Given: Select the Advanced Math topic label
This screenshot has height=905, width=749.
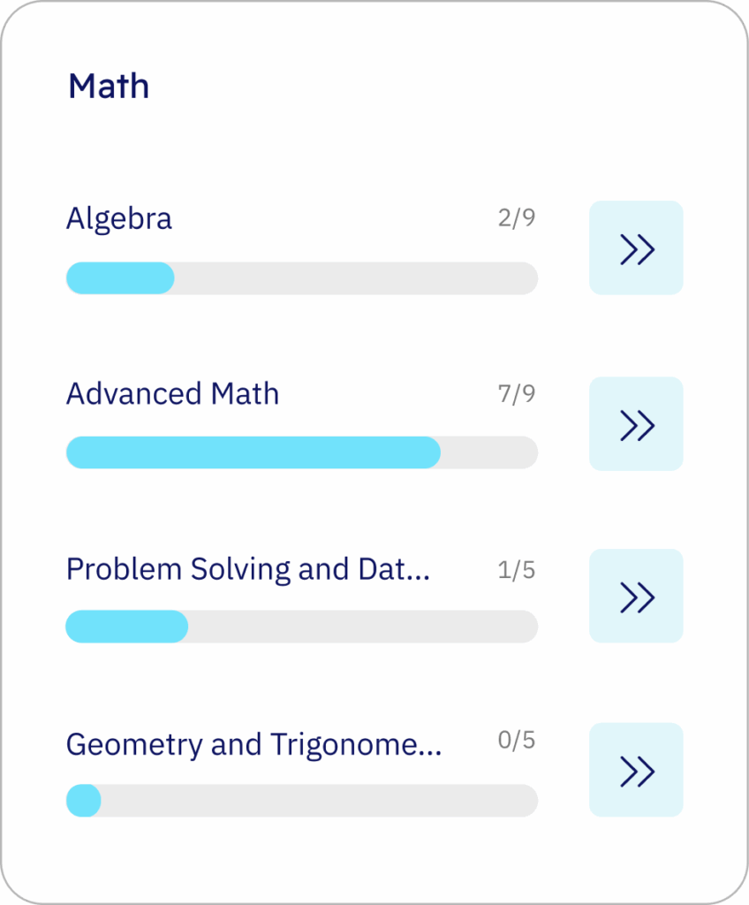Looking at the screenshot, I should tap(172, 393).
